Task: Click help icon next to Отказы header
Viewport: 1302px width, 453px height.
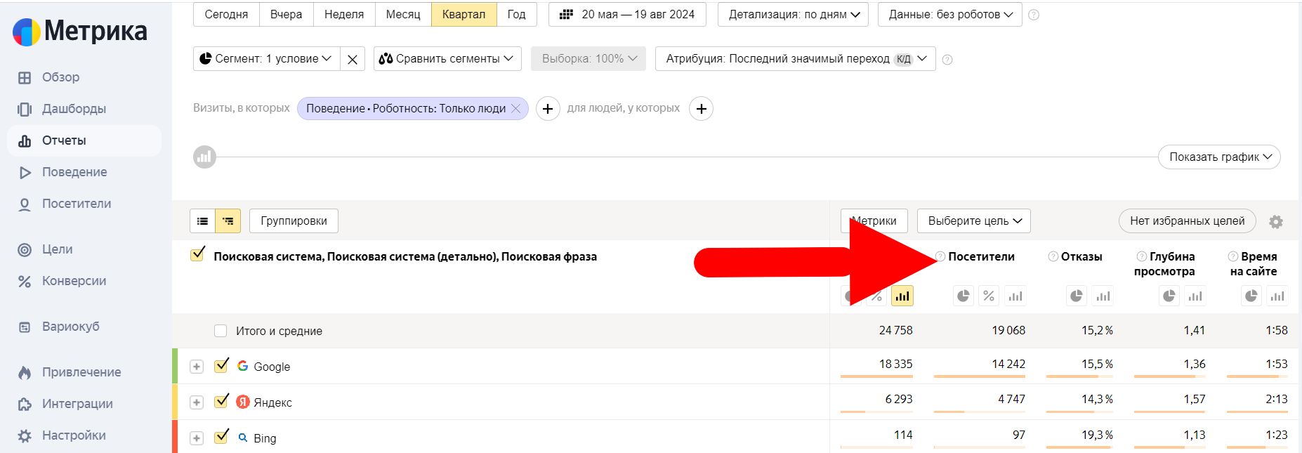Action: point(1053,256)
